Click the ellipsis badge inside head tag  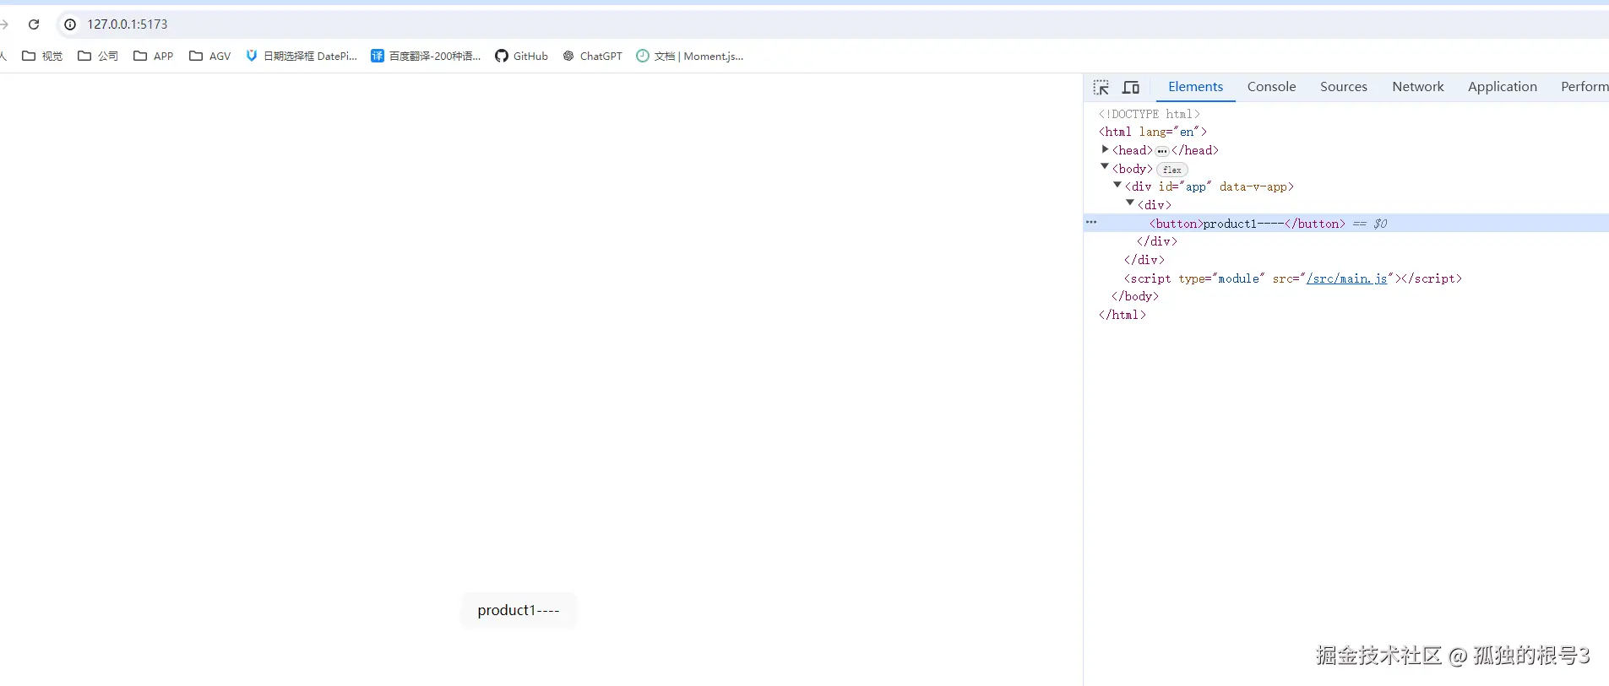[x=1162, y=151]
